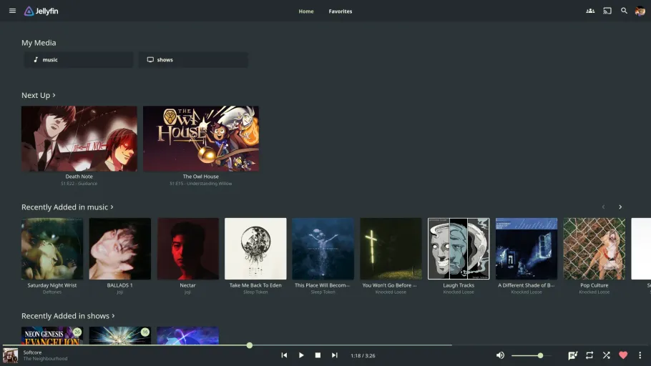Toggle the favorite heart for Softcore
The width and height of the screenshot is (651, 366).
pyautogui.click(x=623, y=355)
